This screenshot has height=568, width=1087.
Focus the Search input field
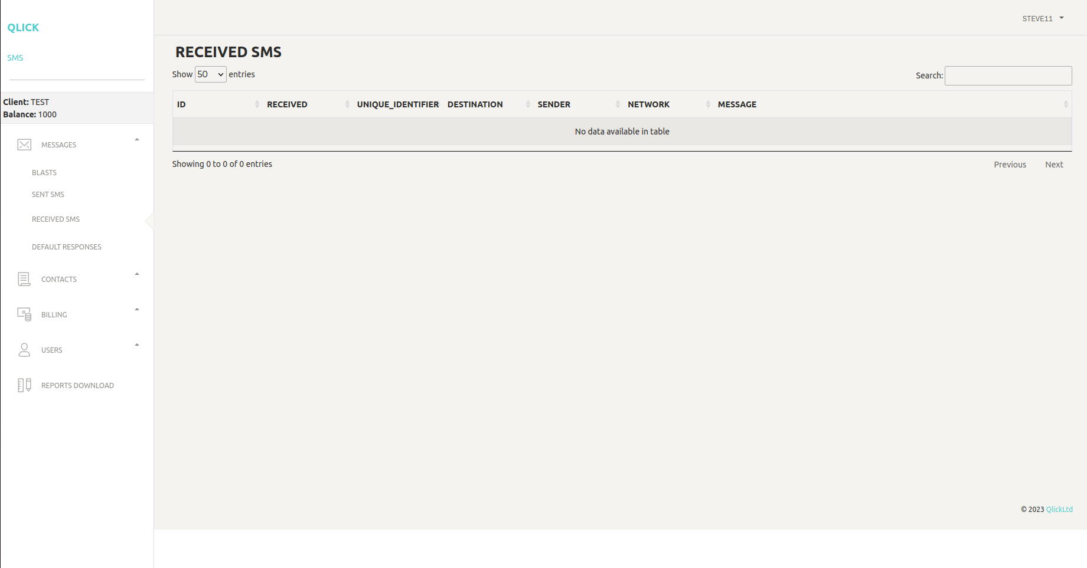click(1008, 76)
